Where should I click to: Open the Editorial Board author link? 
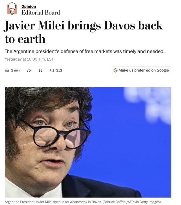pyautogui.click(x=40, y=12)
